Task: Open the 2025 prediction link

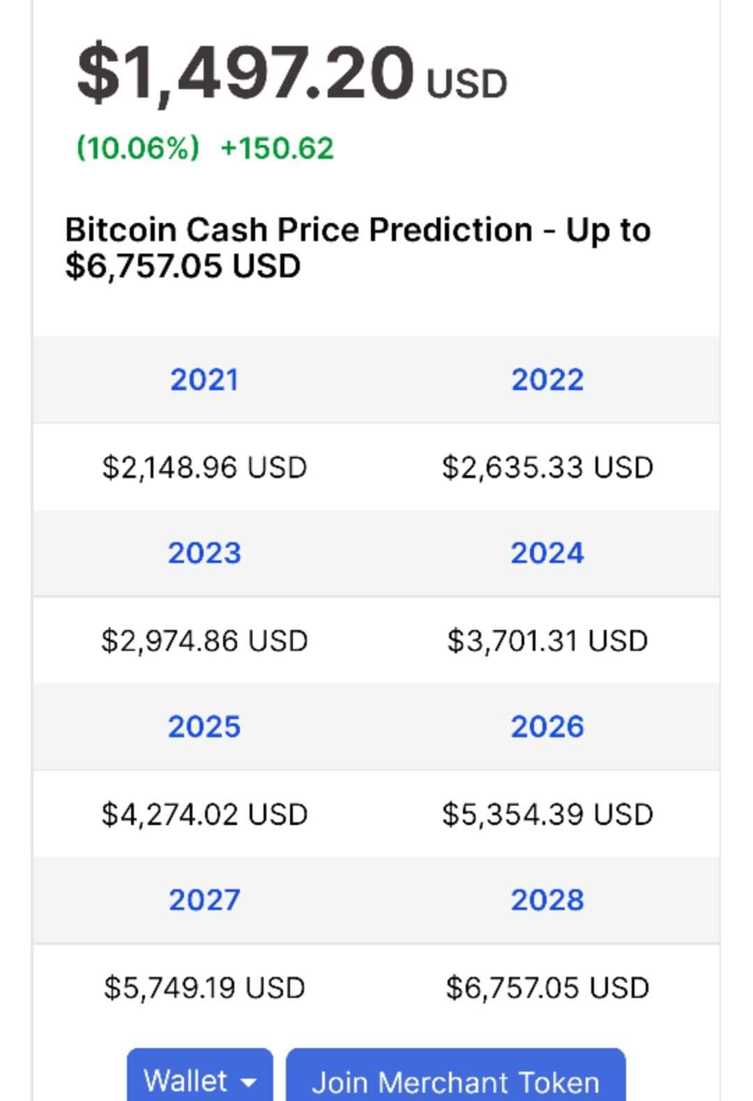Action: pos(204,727)
